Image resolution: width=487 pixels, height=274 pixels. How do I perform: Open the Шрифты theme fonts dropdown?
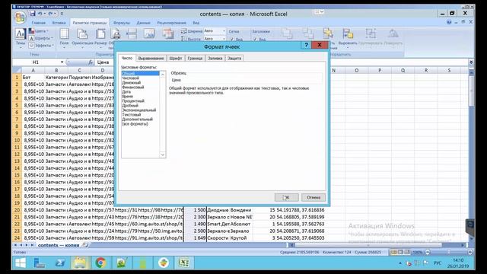coord(40,38)
